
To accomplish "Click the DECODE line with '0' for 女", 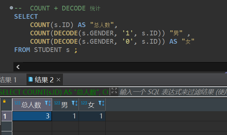I will (x=112, y=42).
